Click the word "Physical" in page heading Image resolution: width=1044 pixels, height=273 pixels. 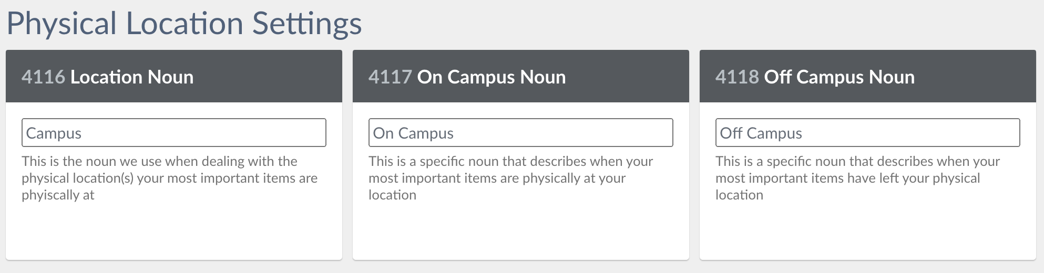[x=62, y=24]
